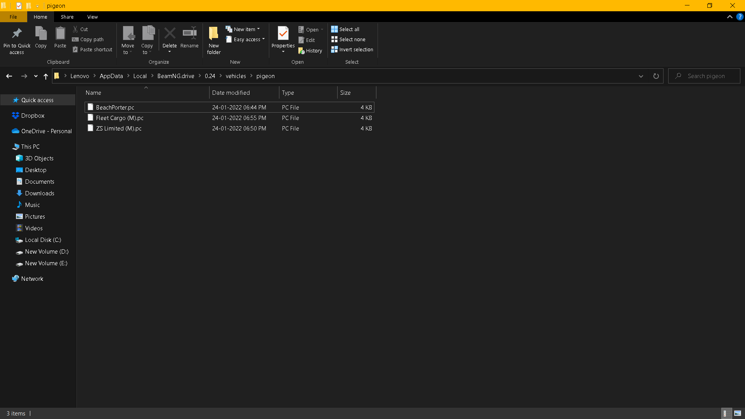The image size is (745, 419).
Task: Open the recent locations dropdown
Action: tap(36, 76)
